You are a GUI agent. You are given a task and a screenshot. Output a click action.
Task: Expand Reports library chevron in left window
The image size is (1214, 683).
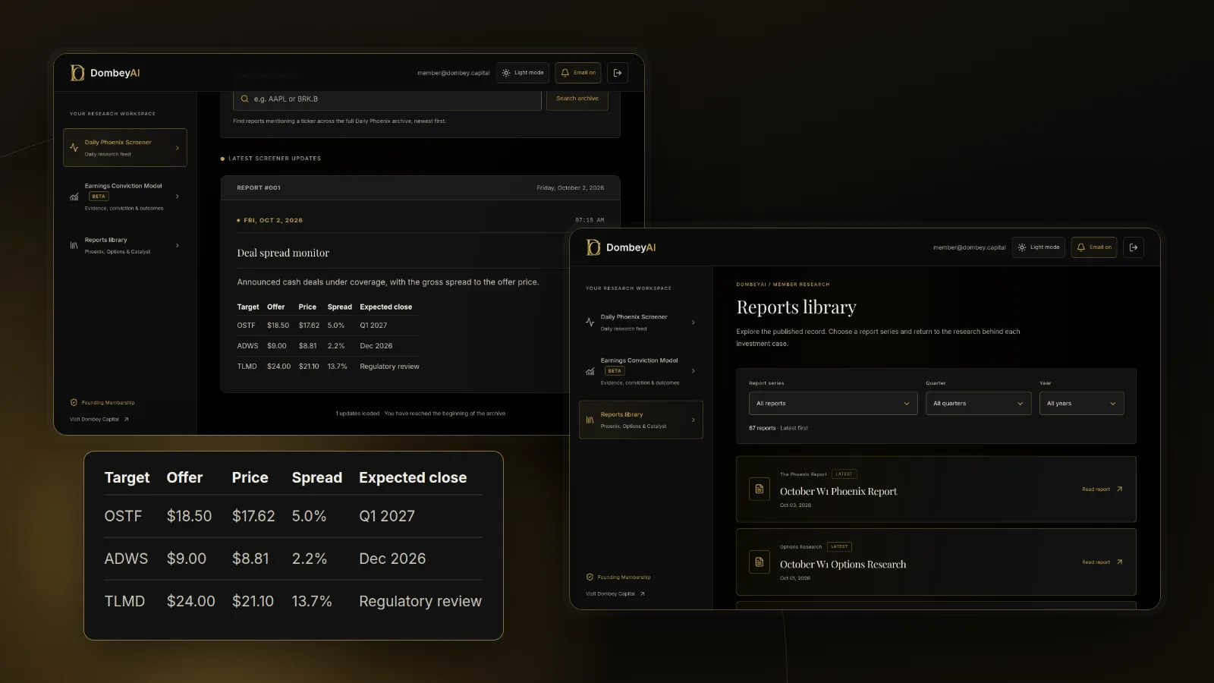[x=178, y=245]
